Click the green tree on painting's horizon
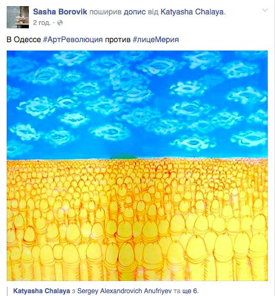 click(123, 156)
